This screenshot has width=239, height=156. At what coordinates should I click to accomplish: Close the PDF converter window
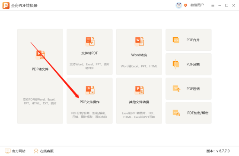233,6
